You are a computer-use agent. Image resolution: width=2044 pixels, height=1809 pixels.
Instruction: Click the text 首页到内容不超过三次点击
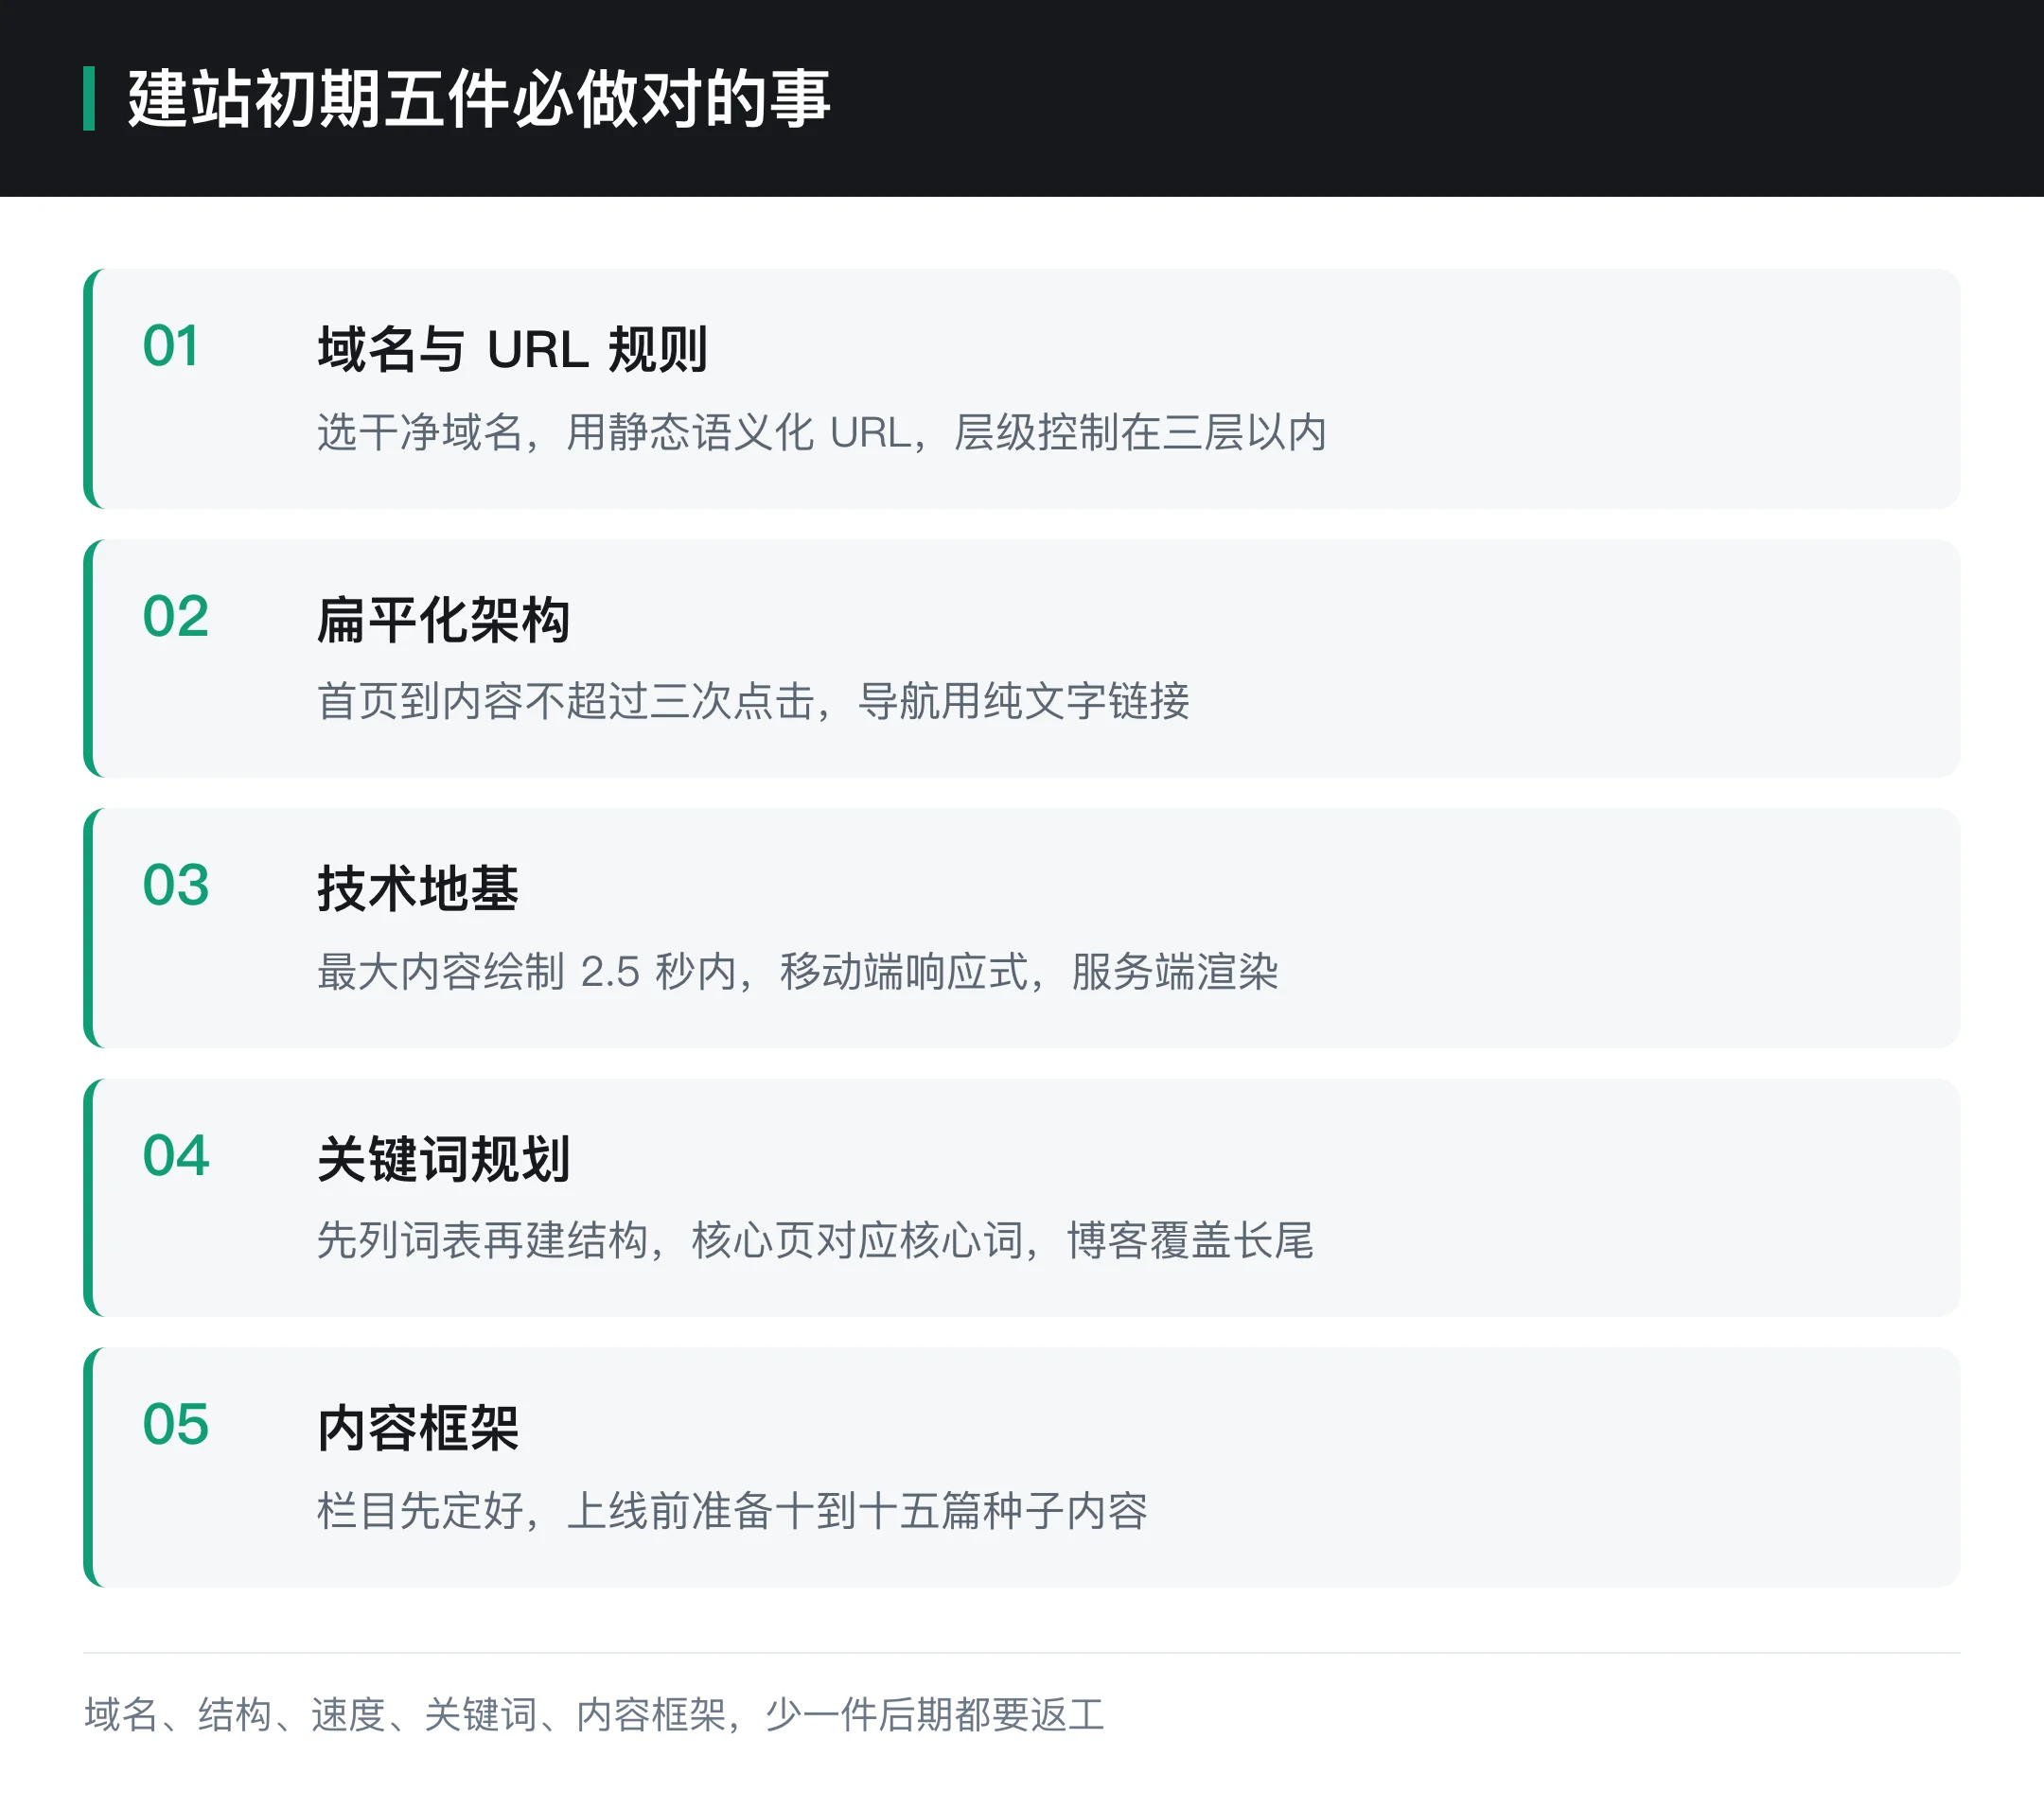tap(566, 701)
